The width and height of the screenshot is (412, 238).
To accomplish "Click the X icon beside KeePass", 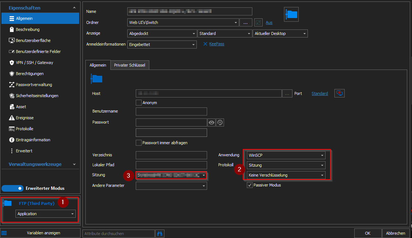I will point(205,44).
